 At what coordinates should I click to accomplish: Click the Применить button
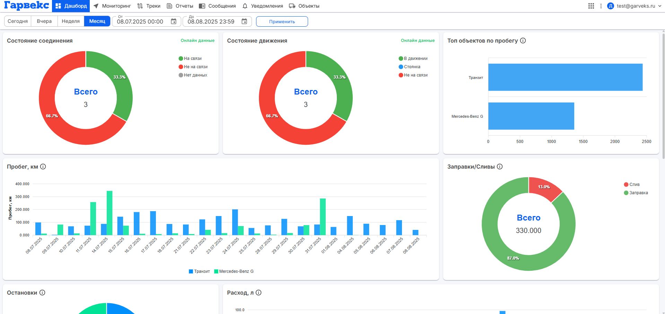(282, 21)
